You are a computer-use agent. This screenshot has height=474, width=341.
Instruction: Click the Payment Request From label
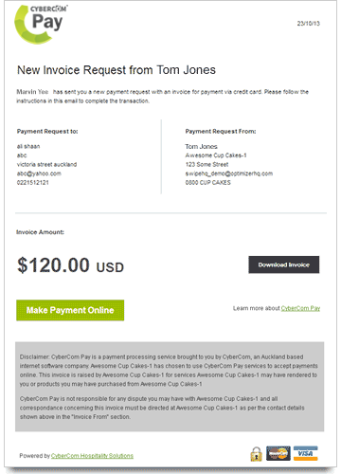[x=221, y=132]
